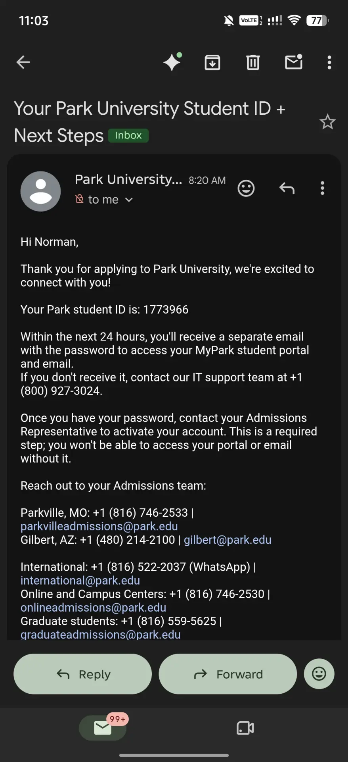
Task: Tap the onlineadmissions@park.edu link
Action: pyautogui.click(x=93, y=608)
